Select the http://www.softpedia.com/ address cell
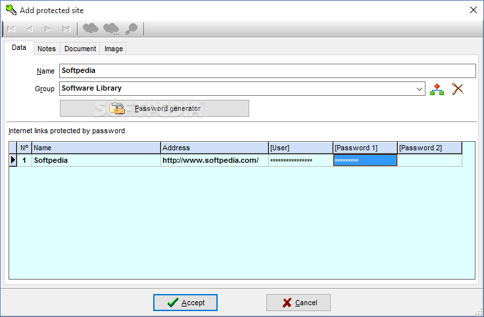The image size is (484, 317). [x=215, y=160]
